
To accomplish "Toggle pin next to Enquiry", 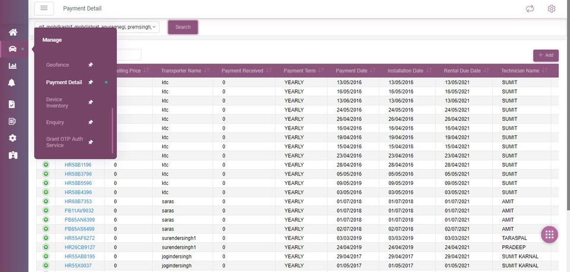I will (90, 122).
